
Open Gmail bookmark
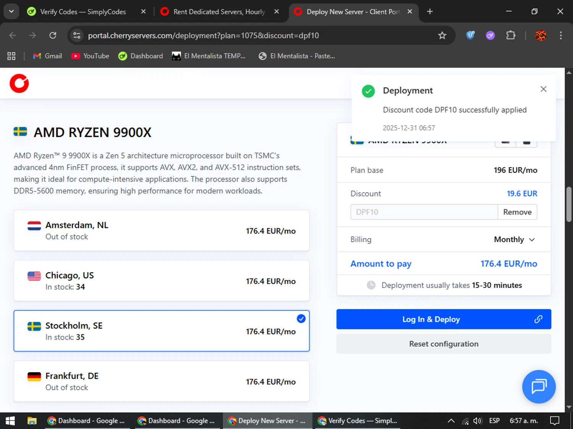[x=47, y=56]
